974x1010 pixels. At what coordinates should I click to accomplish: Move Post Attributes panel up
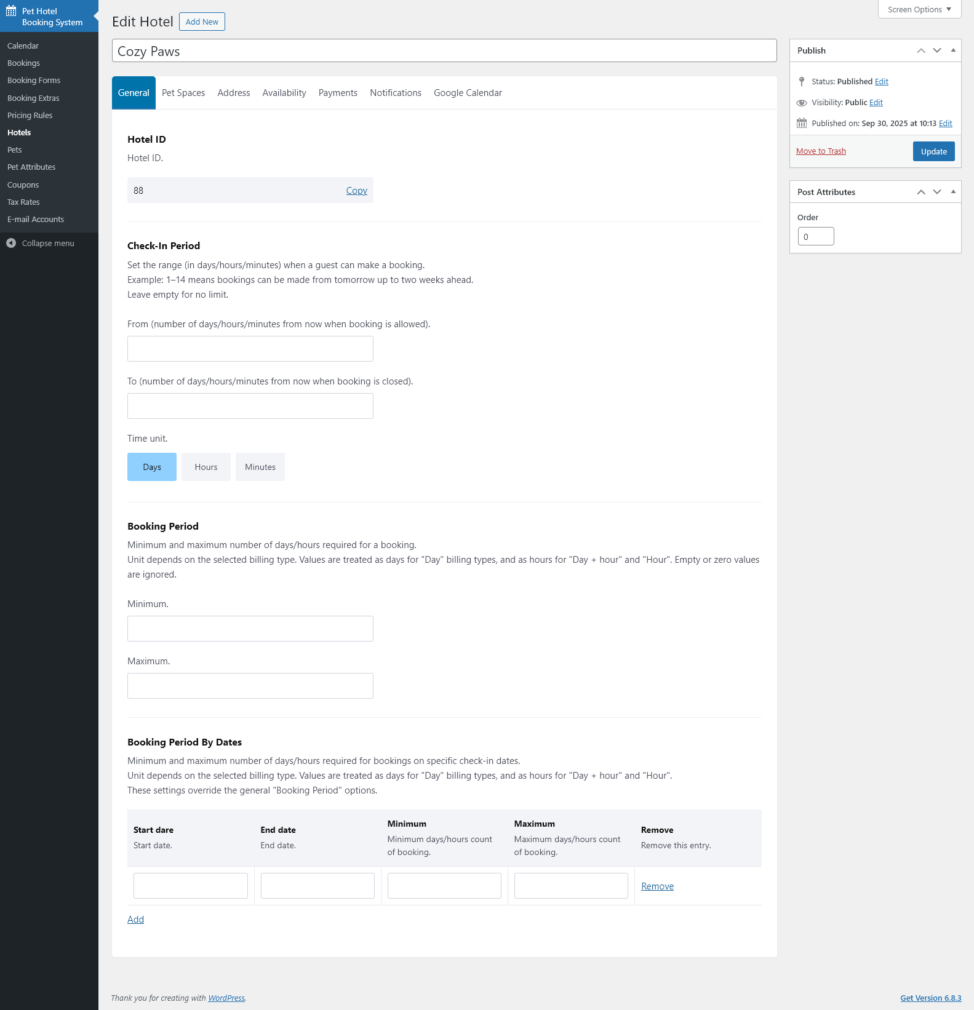[x=921, y=192]
